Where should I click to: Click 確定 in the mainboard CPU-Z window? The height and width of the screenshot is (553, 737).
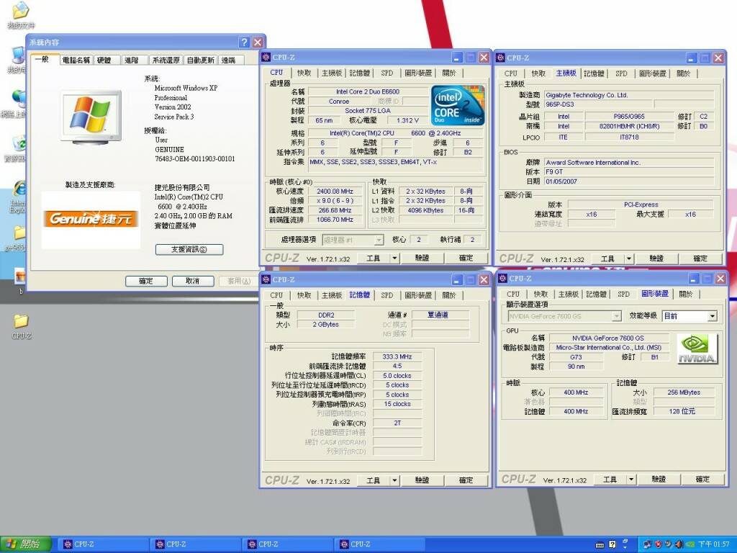click(x=700, y=258)
